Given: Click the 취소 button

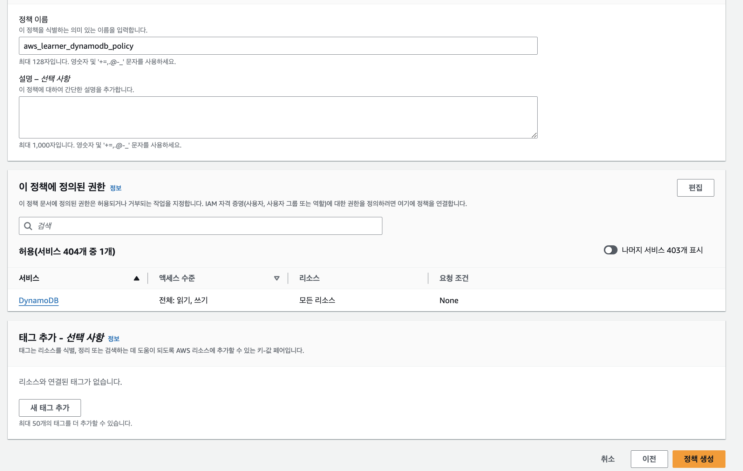Looking at the screenshot, I should (608, 459).
